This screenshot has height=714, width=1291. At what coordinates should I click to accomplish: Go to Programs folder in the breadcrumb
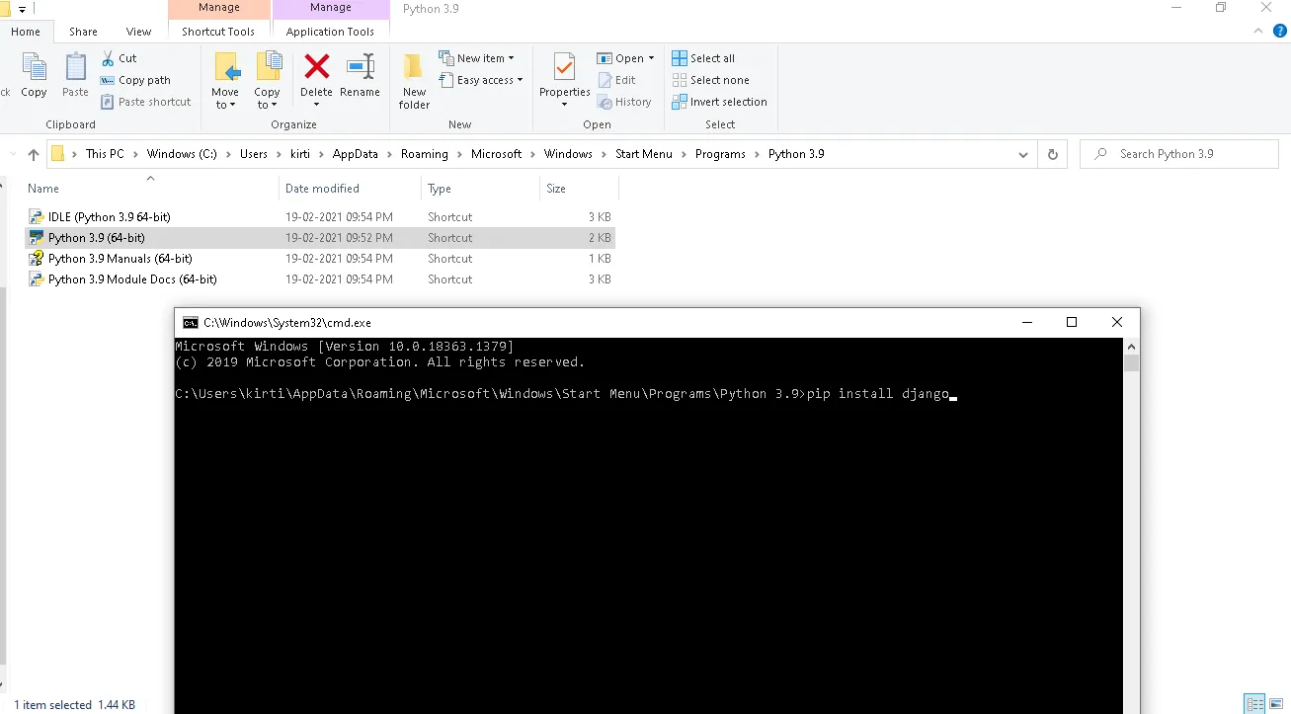[x=720, y=154]
